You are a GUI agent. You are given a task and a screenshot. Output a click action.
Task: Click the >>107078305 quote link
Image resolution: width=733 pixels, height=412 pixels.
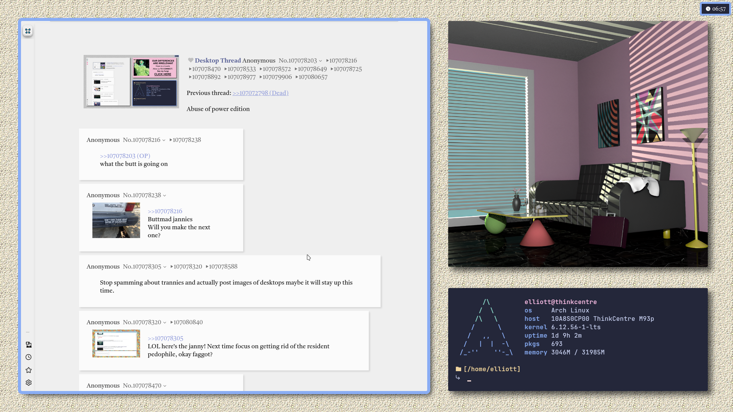coord(165,338)
